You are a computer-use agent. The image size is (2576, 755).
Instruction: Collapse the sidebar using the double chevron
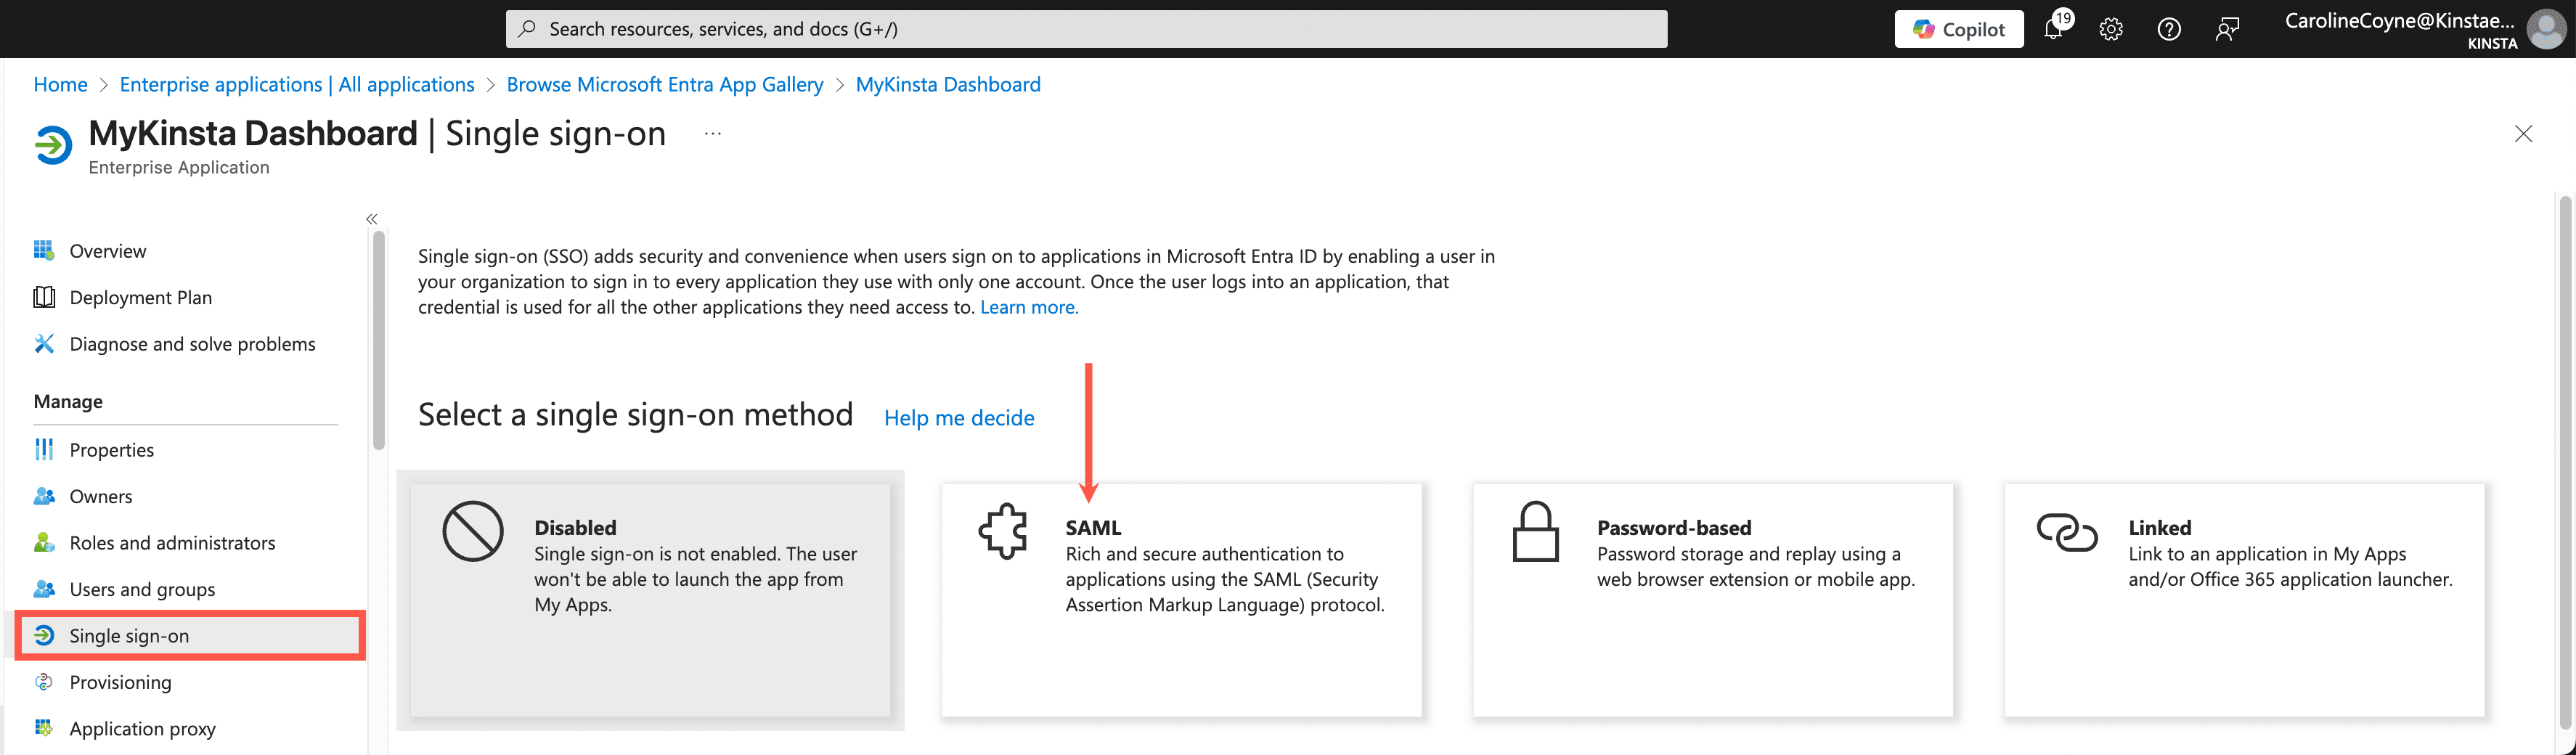point(371,218)
